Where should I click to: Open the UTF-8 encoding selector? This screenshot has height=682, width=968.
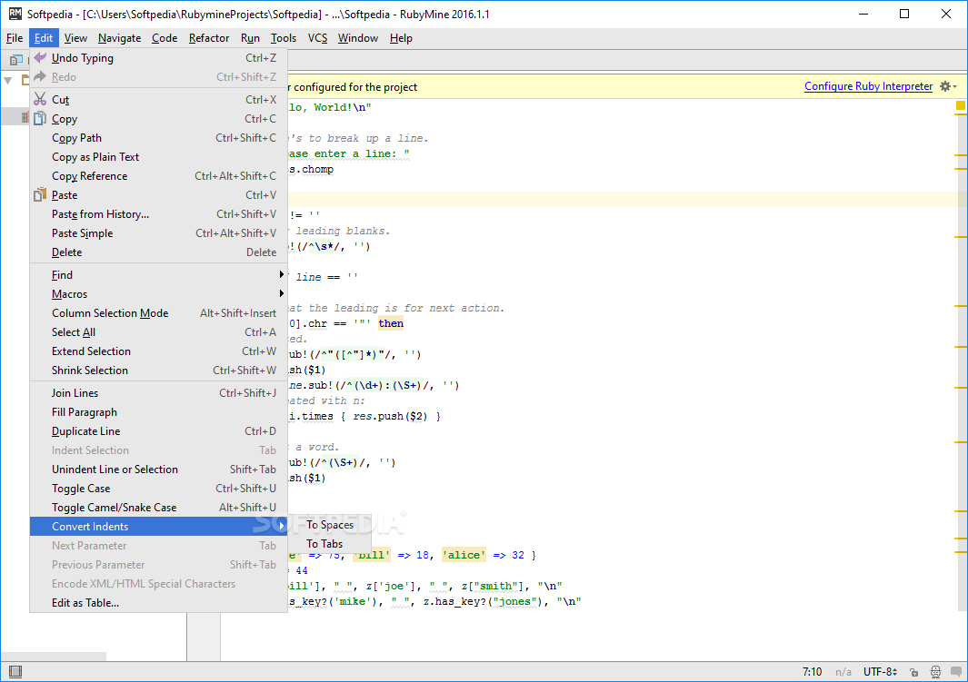coord(881,672)
